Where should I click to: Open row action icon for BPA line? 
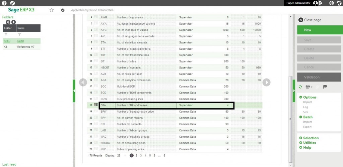coord(96,105)
